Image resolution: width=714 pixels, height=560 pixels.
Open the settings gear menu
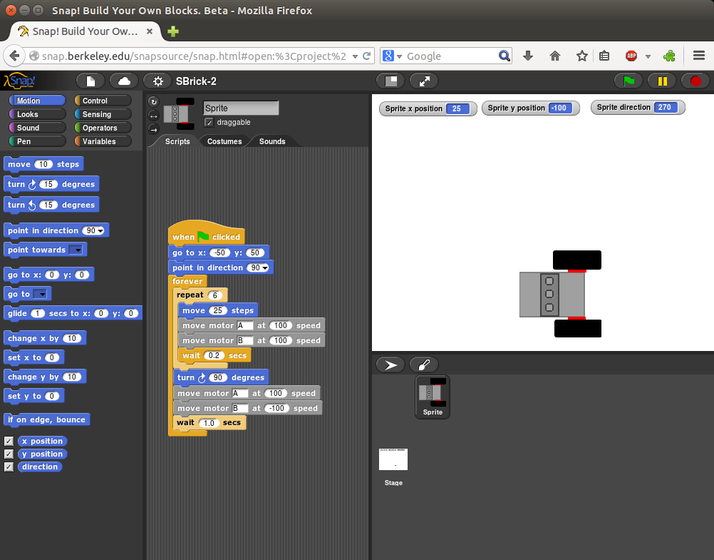click(157, 81)
